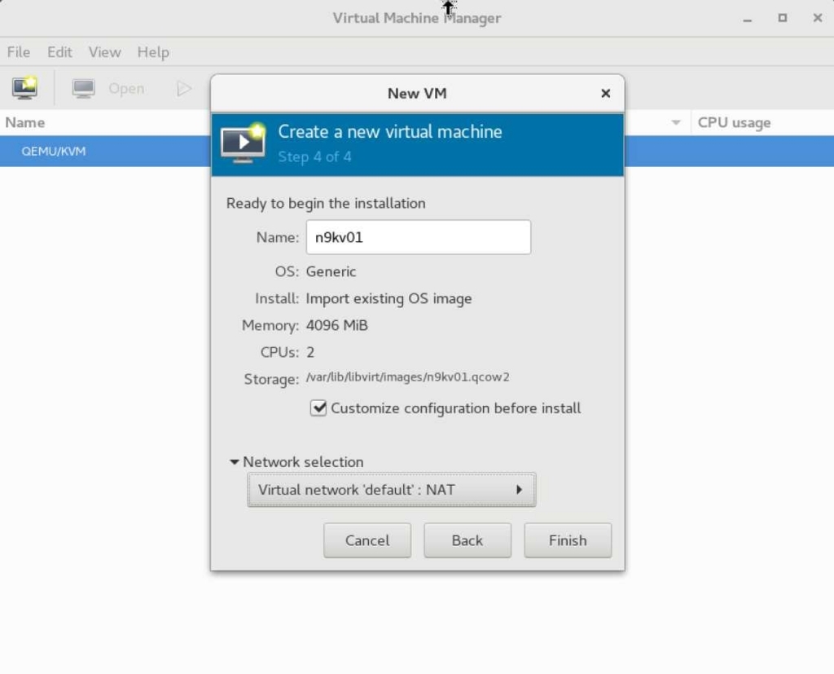
Task: Click the CPU usage column header
Action: (x=734, y=123)
